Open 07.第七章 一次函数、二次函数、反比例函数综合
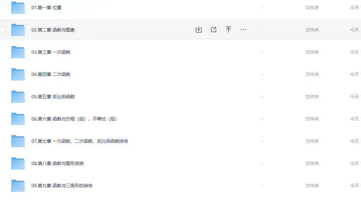361x200 pixels. (80, 141)
